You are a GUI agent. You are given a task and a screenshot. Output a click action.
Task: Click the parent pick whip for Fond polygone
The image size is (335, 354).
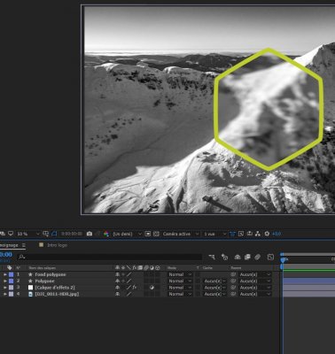(233, 274)
